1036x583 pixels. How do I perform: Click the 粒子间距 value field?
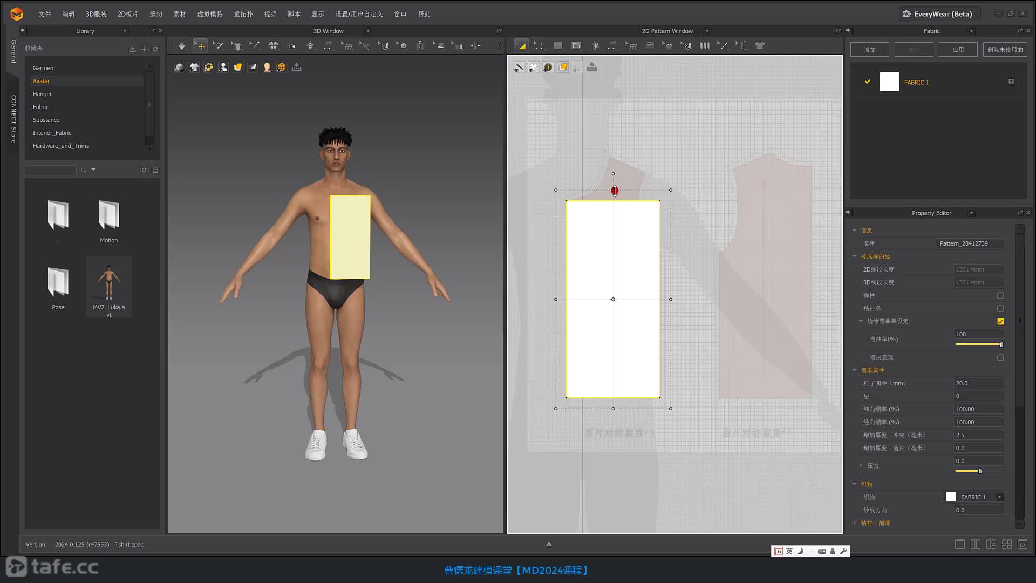pos(978,383)
